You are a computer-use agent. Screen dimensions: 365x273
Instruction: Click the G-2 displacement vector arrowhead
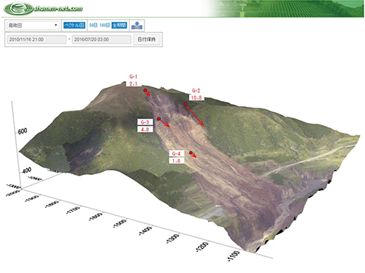[201, 124]
